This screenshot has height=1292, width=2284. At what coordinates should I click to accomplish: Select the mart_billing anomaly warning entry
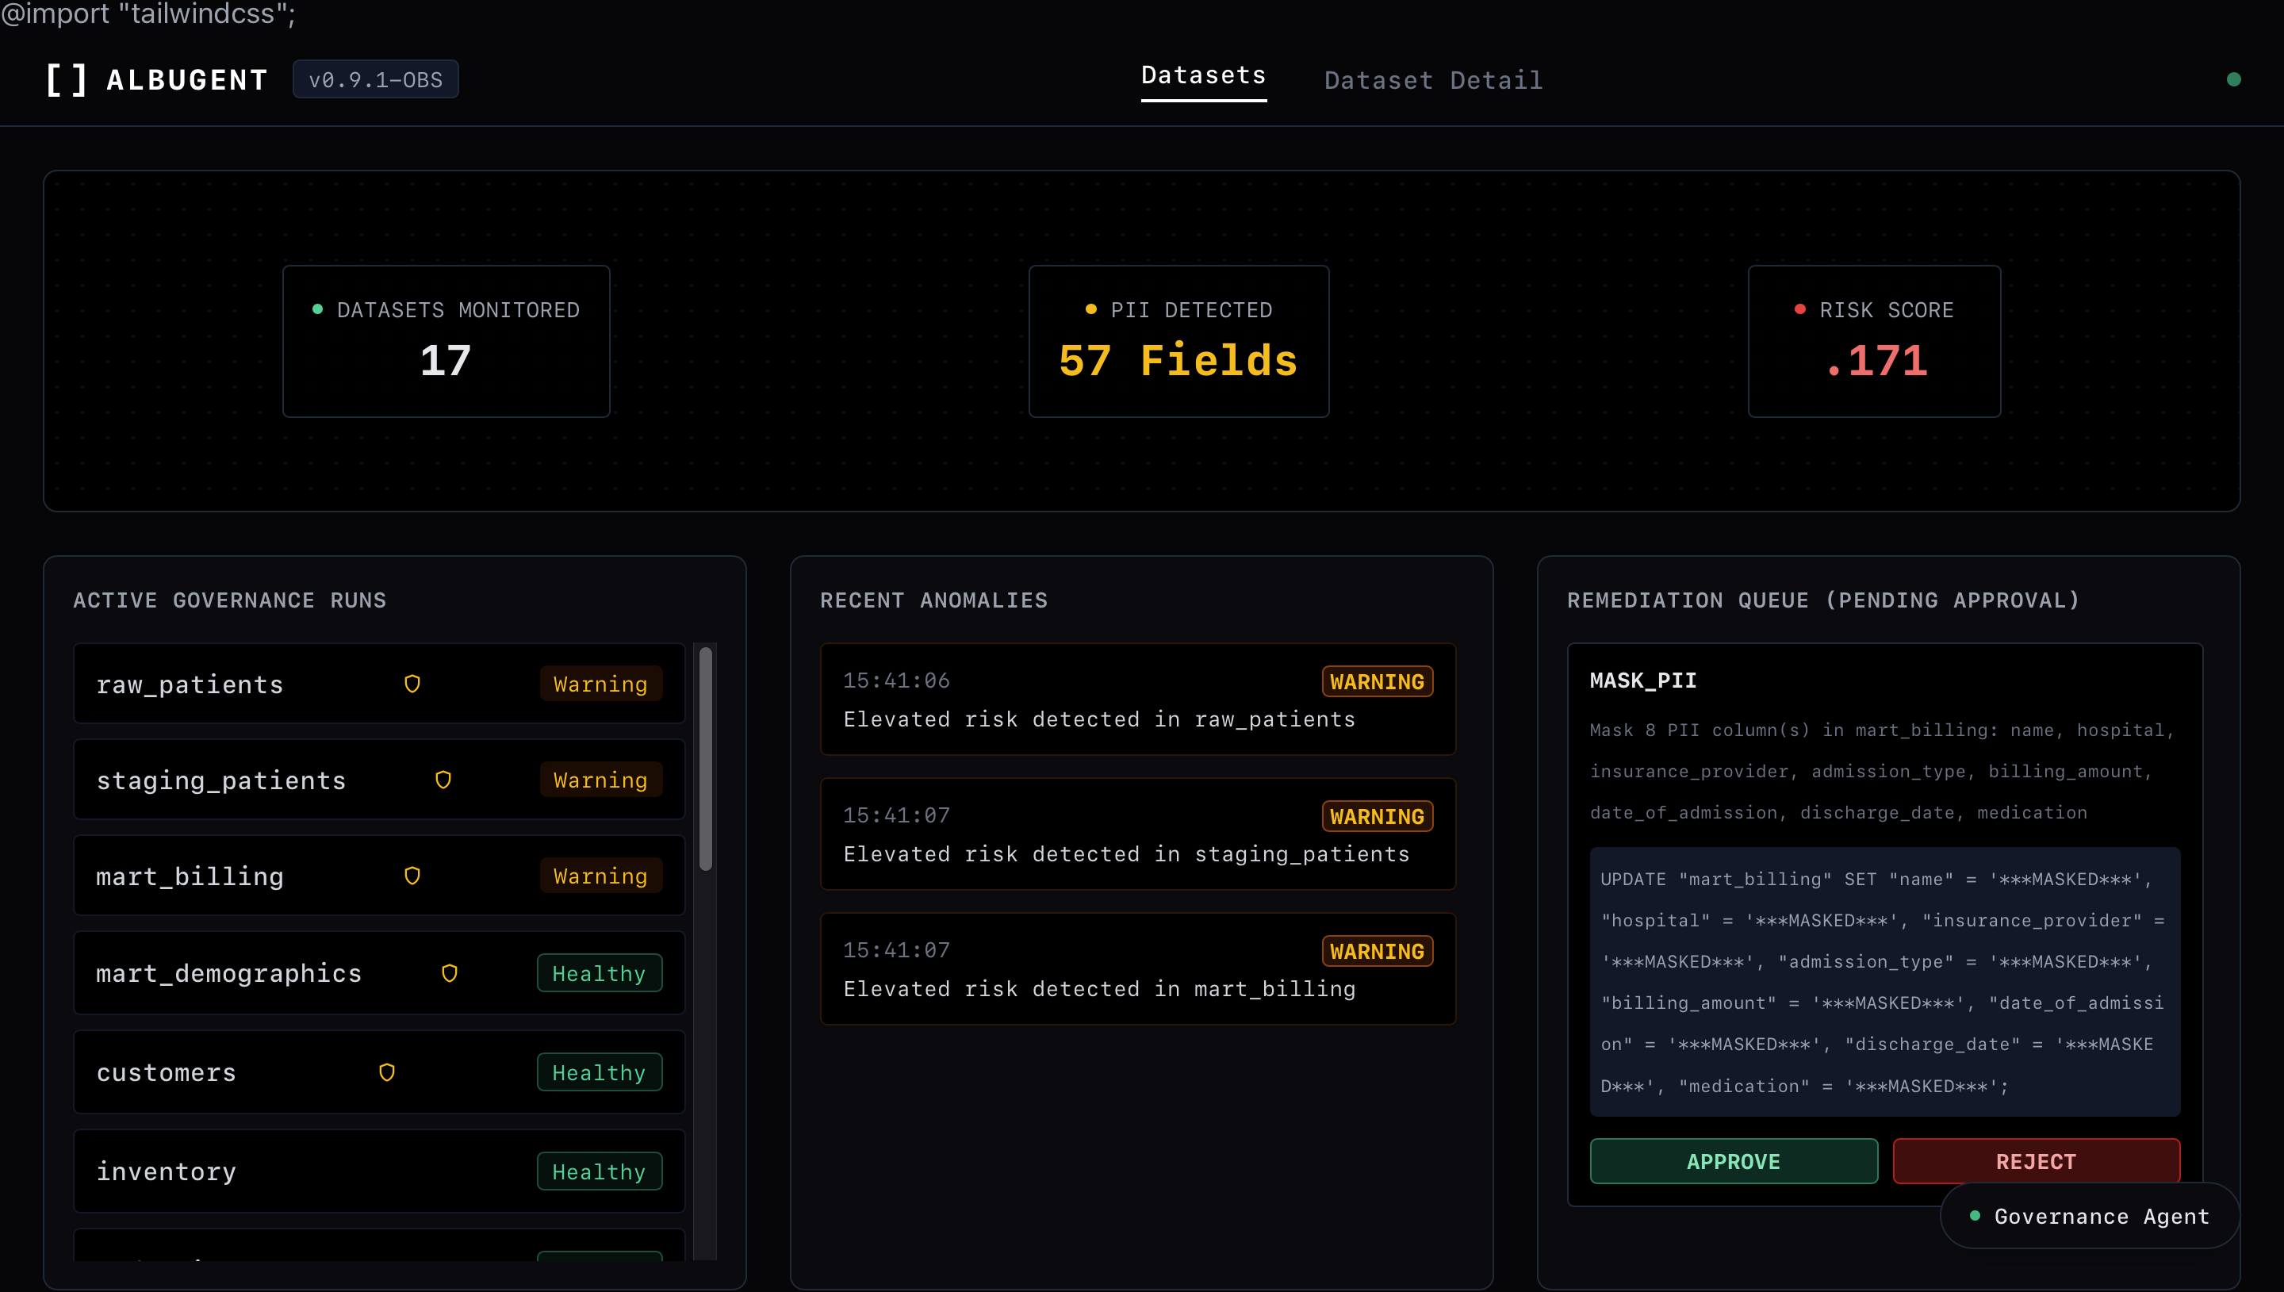click(x=1137, y=968)
